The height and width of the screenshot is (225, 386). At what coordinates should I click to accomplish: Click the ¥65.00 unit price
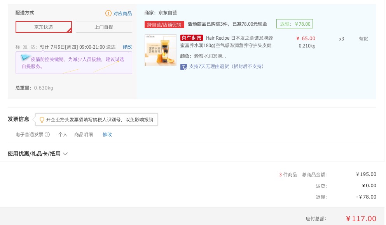click(x=306, y=39)
